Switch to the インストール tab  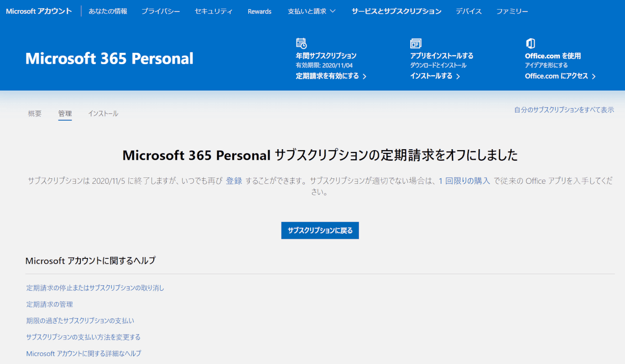103,114
